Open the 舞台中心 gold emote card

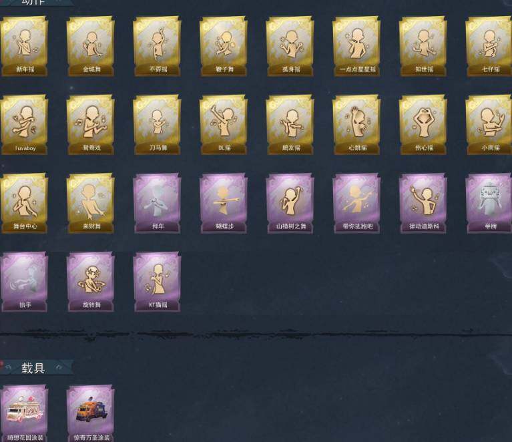25,203
